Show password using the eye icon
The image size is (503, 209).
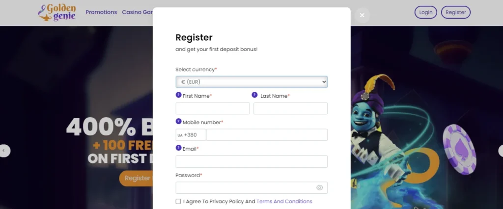click(320, 187)
